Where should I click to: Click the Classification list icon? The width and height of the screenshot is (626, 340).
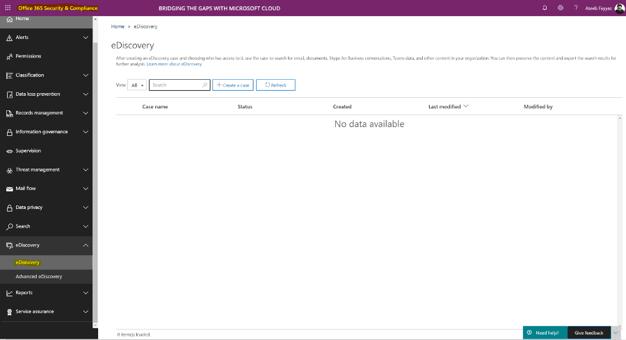[10, 76]
